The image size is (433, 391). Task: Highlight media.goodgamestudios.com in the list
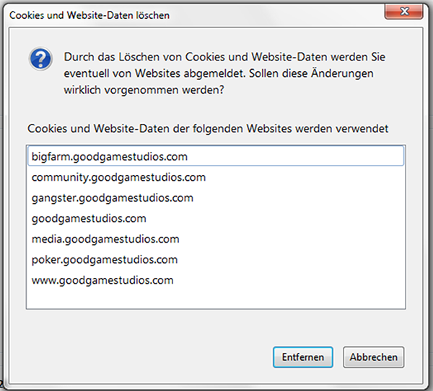point(216,239)
